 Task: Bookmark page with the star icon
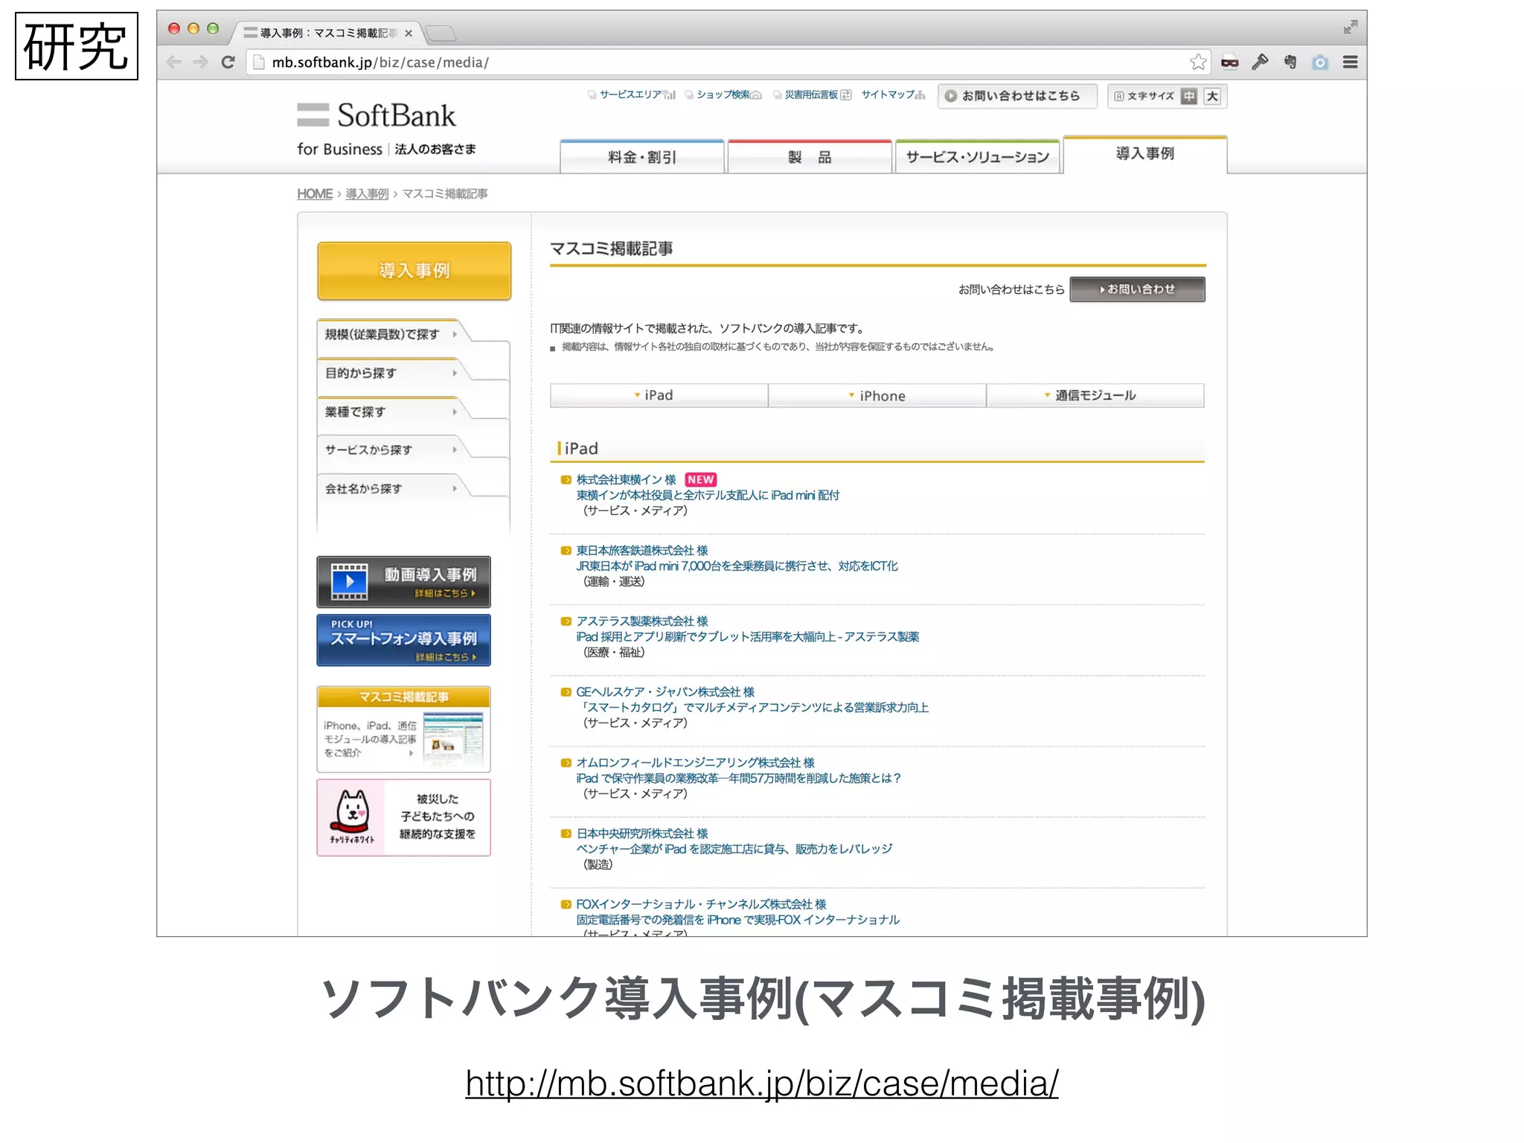[1197, 63]
